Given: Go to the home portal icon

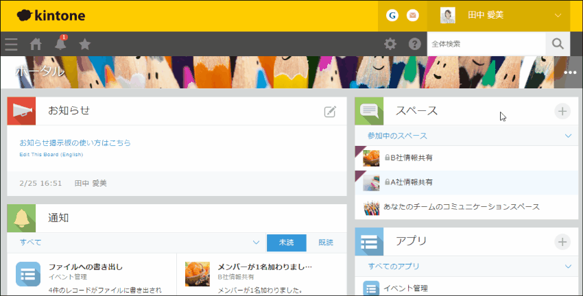Looking at the screenshot, I should [x=36, y=45].
